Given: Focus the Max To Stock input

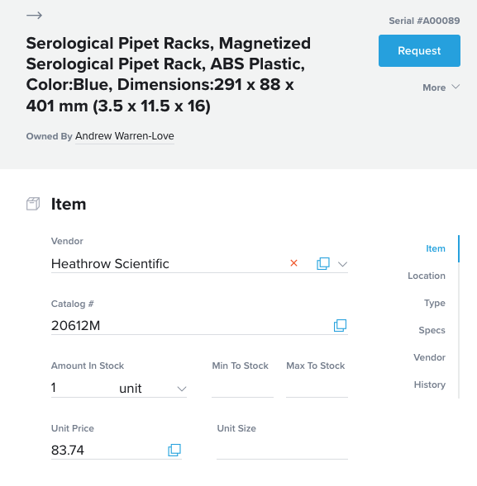Looking at the screenshot, I should [x=317, y=389].
